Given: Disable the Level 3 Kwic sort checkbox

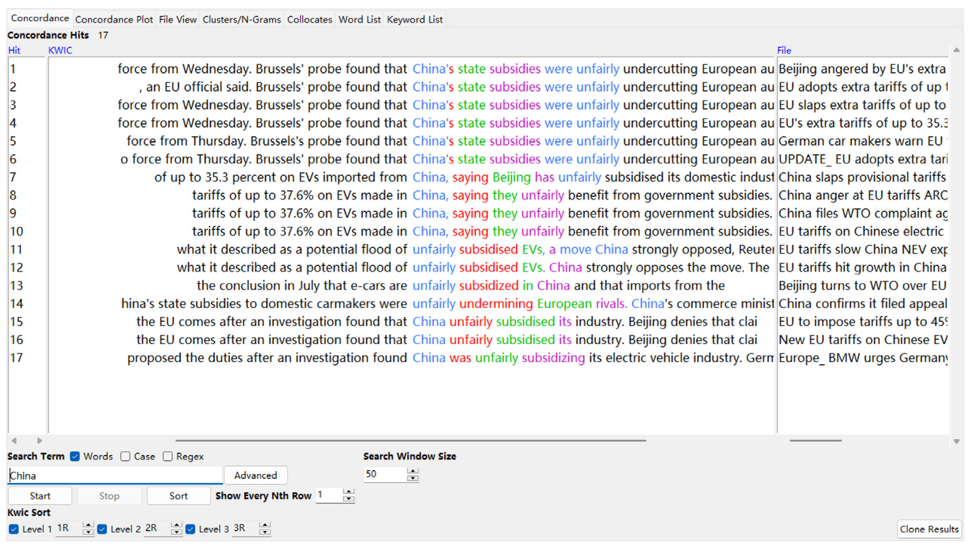Looking at the screenshot, I should click(x=190, y=529).
